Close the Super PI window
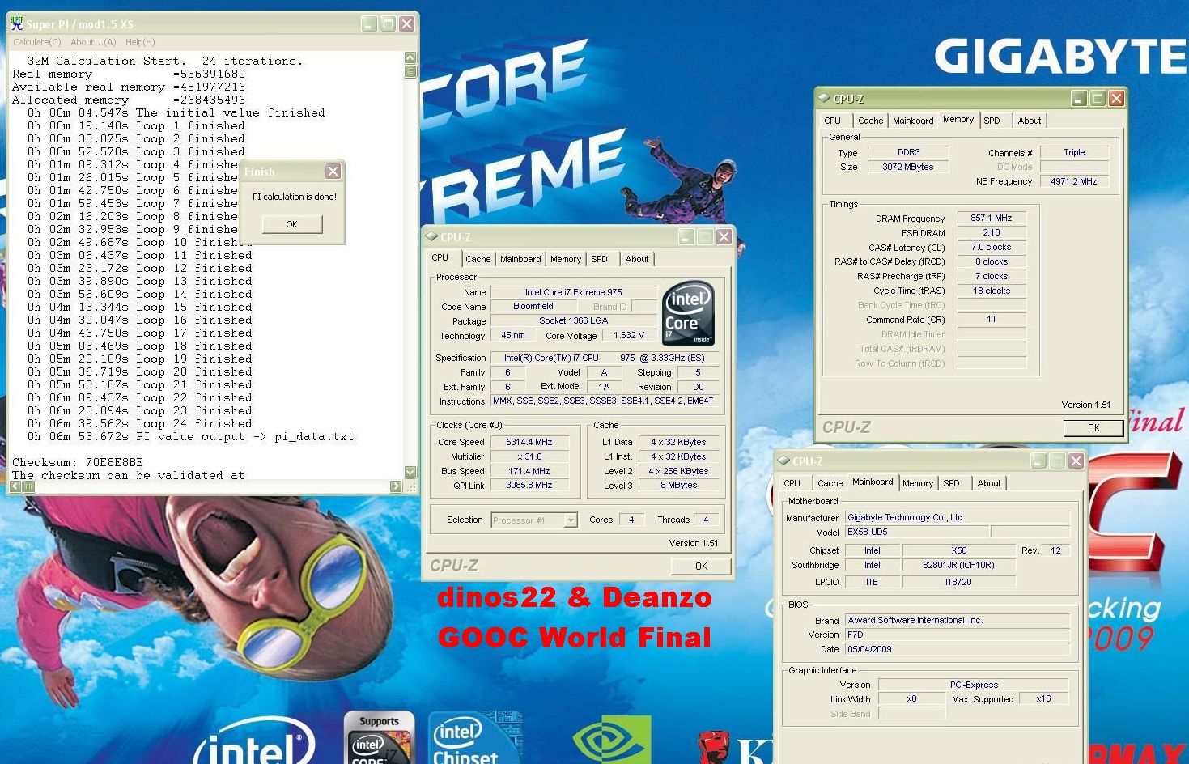 pyautogui.click(x=407, y=23)
